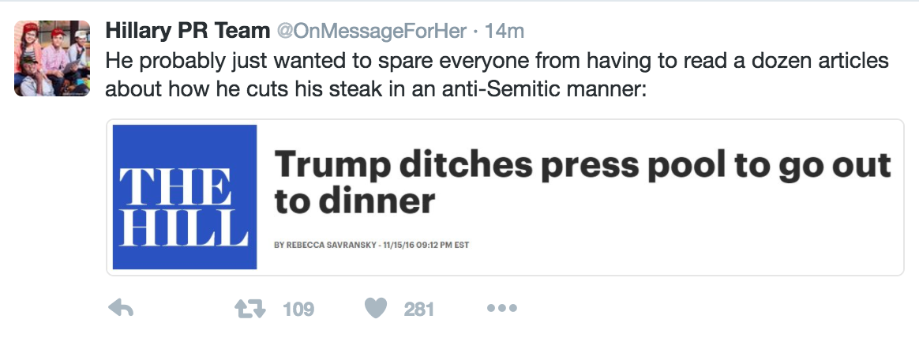Click the reply arrow icon
The width and height of the screenshot is (919, 338).
point(120,309)
